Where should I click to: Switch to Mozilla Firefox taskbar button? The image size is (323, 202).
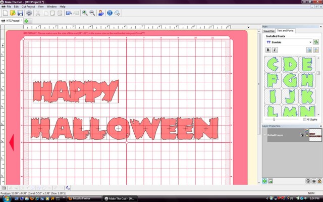pyautogui.click(x=84, y=198)
